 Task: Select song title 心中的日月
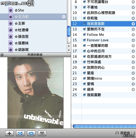click(x=96, y=51)
